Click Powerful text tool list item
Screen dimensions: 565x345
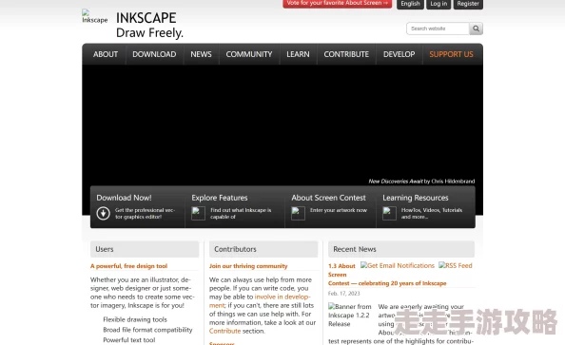[x=129, y=340]
